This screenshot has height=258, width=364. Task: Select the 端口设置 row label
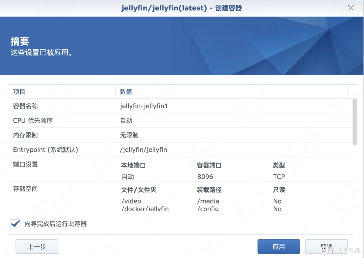click(25, 164)
